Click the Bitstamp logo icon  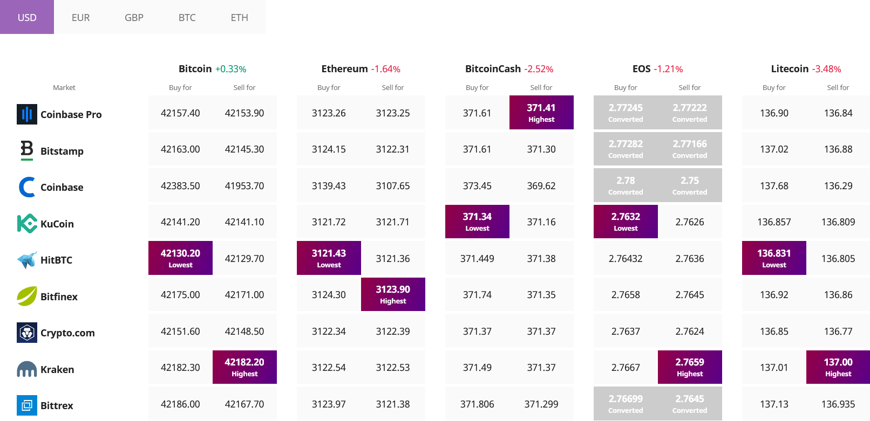pyautogui.click(x=27, y=150)
